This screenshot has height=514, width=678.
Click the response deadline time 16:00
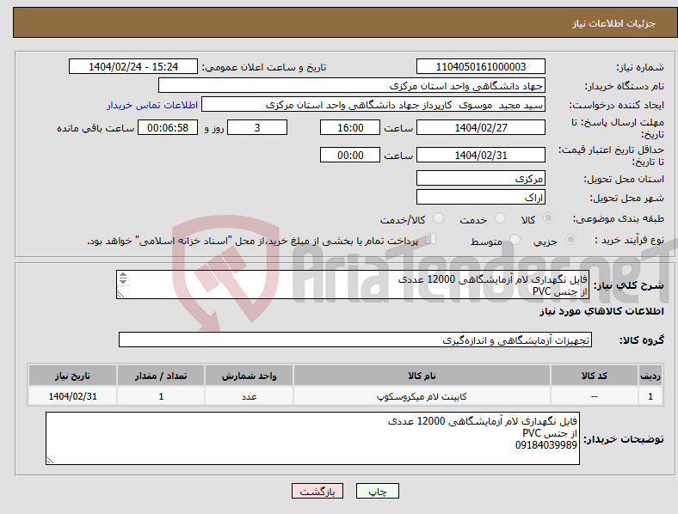[x=350, y=127]
